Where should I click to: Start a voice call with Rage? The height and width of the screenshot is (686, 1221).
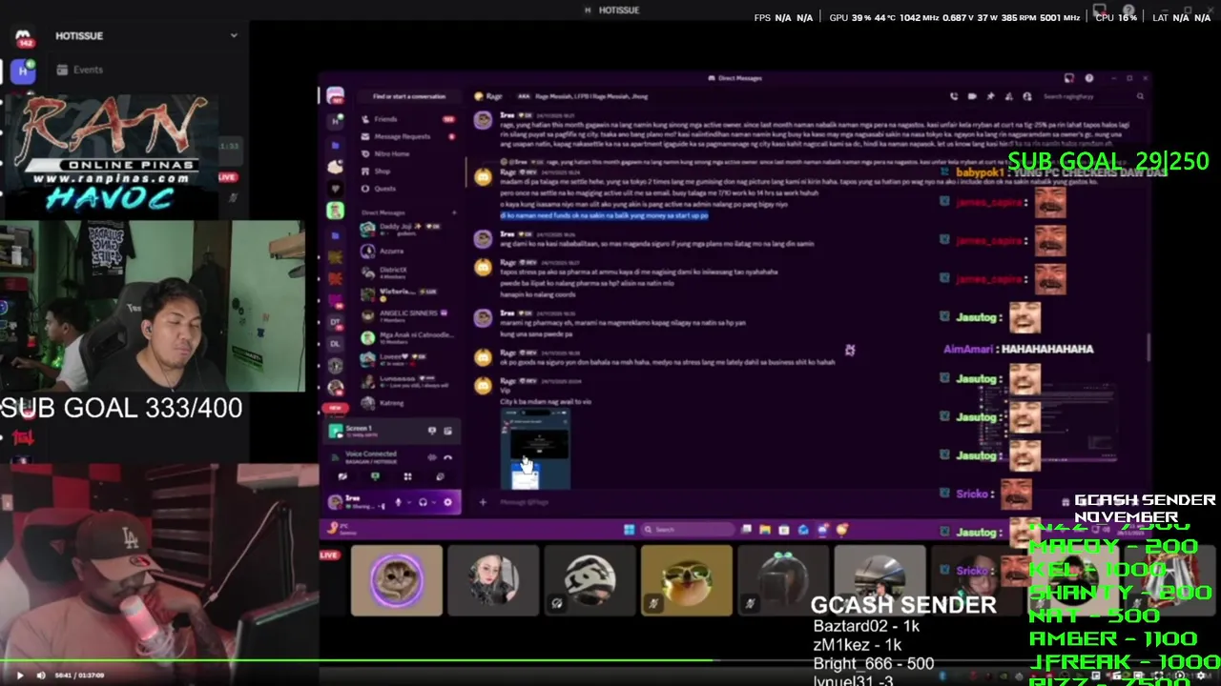pos(954,96)
